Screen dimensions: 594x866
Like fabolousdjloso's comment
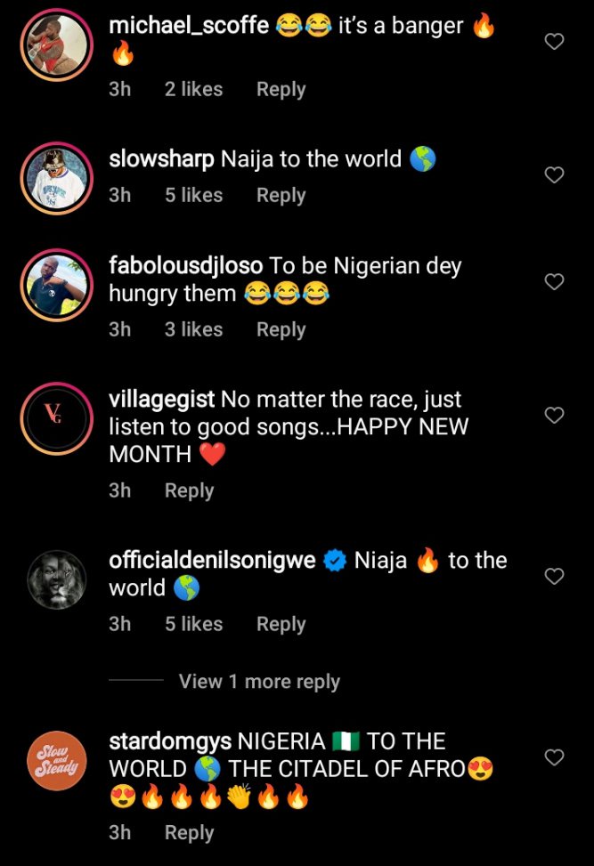pyautogui.click(x=554, y=282)
